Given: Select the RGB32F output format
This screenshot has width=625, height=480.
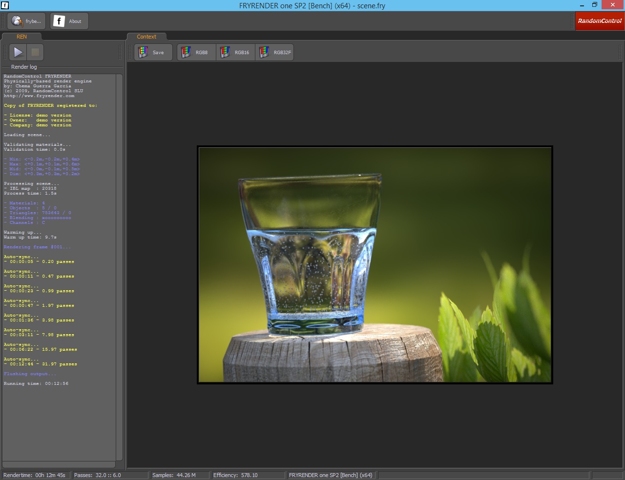Looking at the screenshot, I should [x=274, y=52].
